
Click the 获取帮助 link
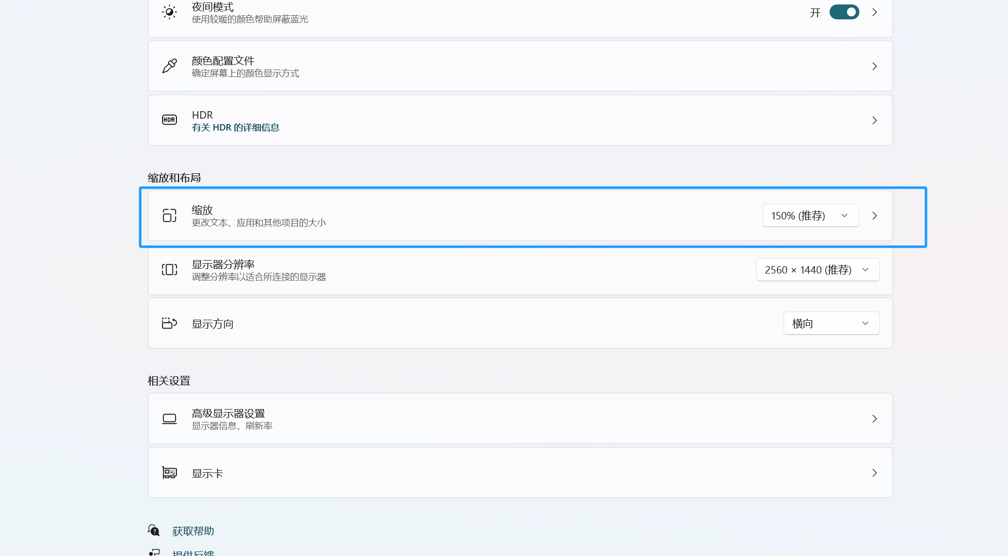pyautogui.click(x=193, y=531)
